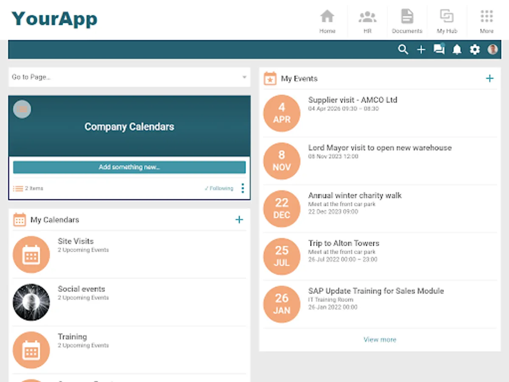This screenshot has width=509, height=382.
Task: Click '26 Jan 2022 00:00' date text
Action: (x=333, y=307)
